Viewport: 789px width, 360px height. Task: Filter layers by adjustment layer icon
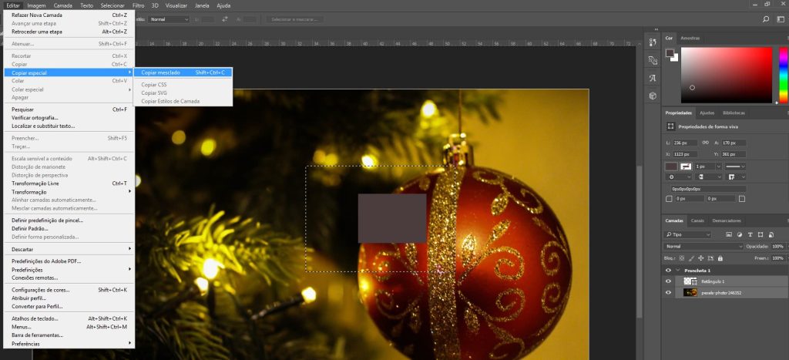pyautogui.click(x=740, y=234)
